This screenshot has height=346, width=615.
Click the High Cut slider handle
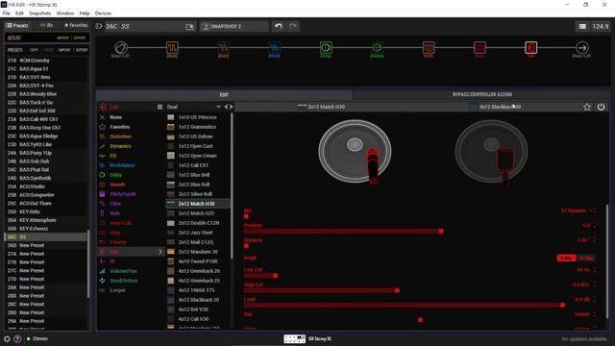pyautogui.click(x=397, y=290)
